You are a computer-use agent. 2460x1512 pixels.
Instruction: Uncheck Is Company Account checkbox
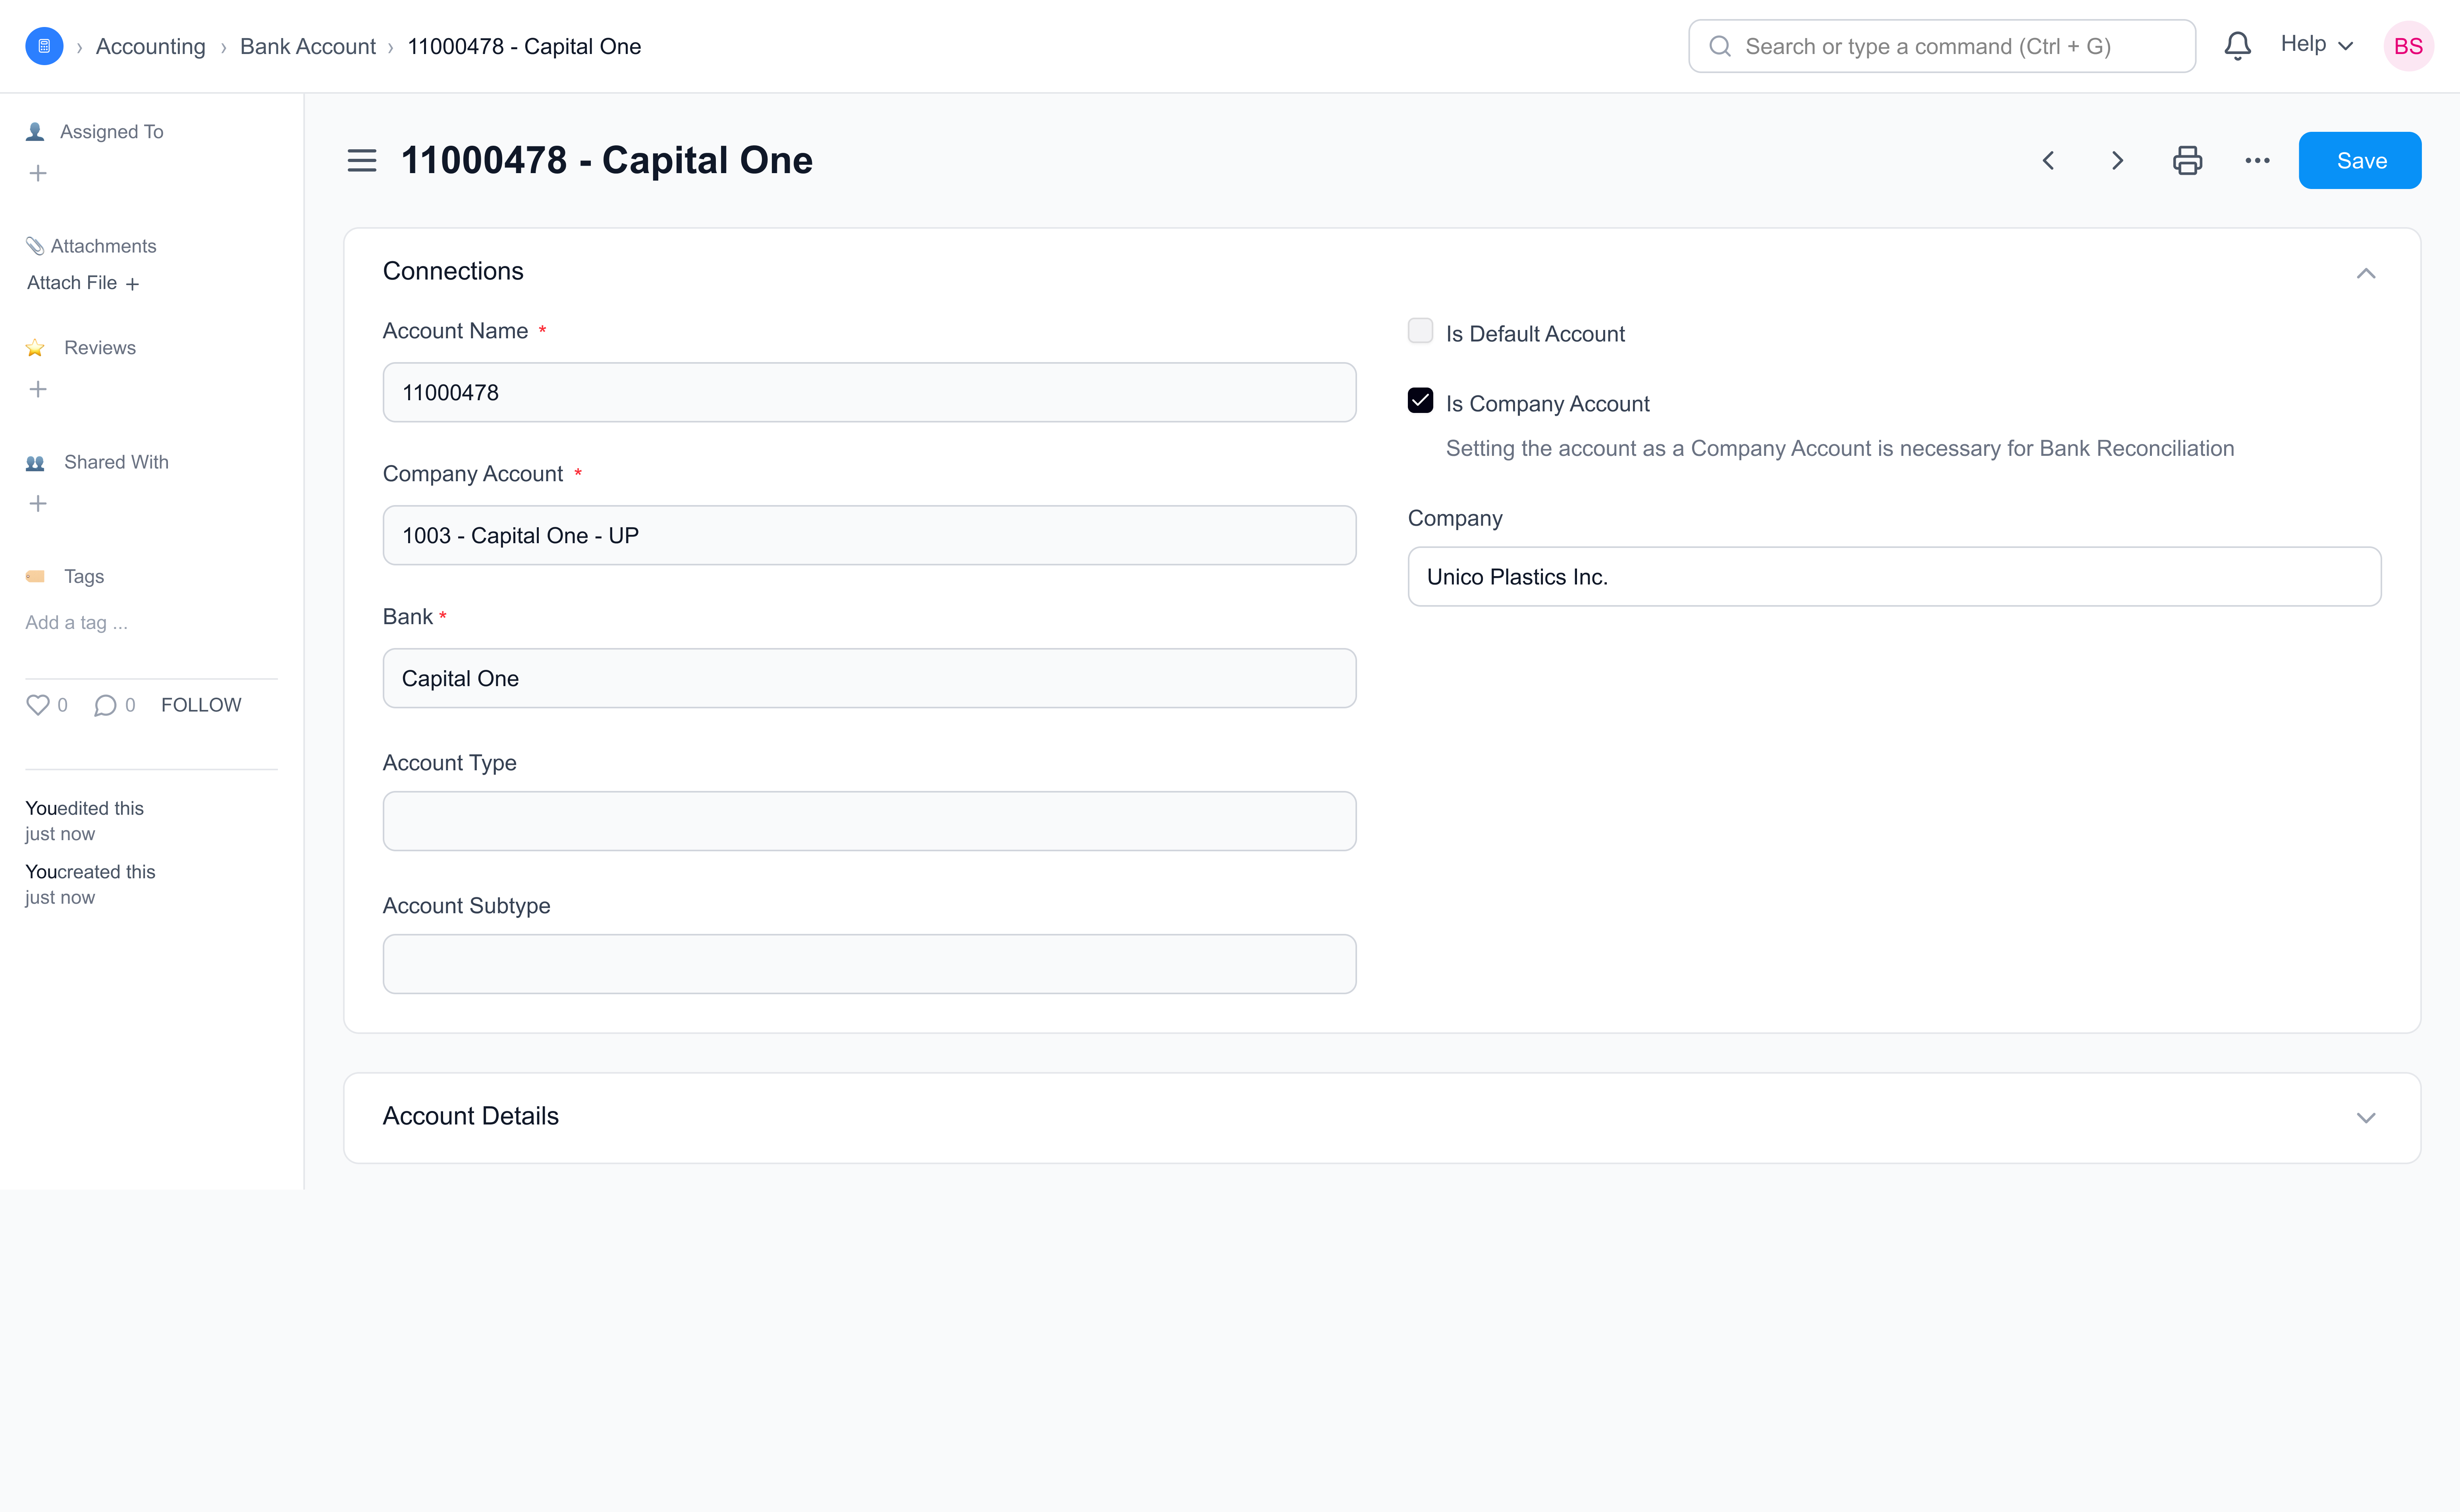click(1420, 401)
